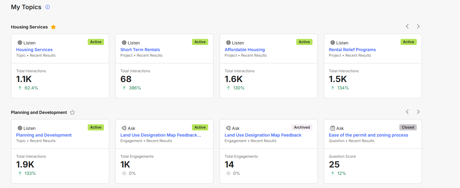Image resolution: width=460 pixels, height=188 pixels.
Task: Open the Short Term Rentals project
Action: (x=140, y=50)
